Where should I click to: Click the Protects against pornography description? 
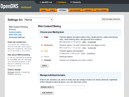pos(72,51)
